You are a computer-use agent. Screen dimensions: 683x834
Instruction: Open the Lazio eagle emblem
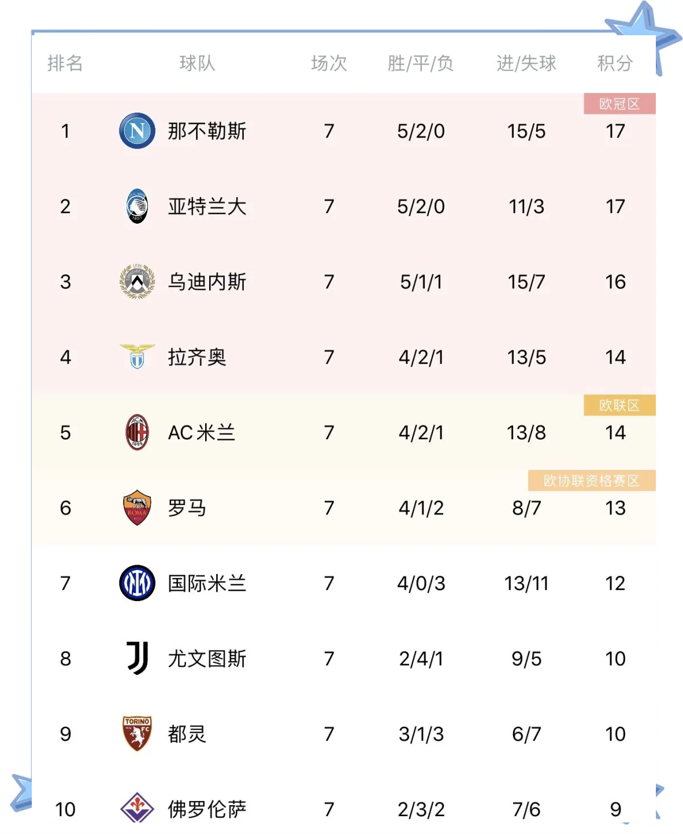[137, 357]
